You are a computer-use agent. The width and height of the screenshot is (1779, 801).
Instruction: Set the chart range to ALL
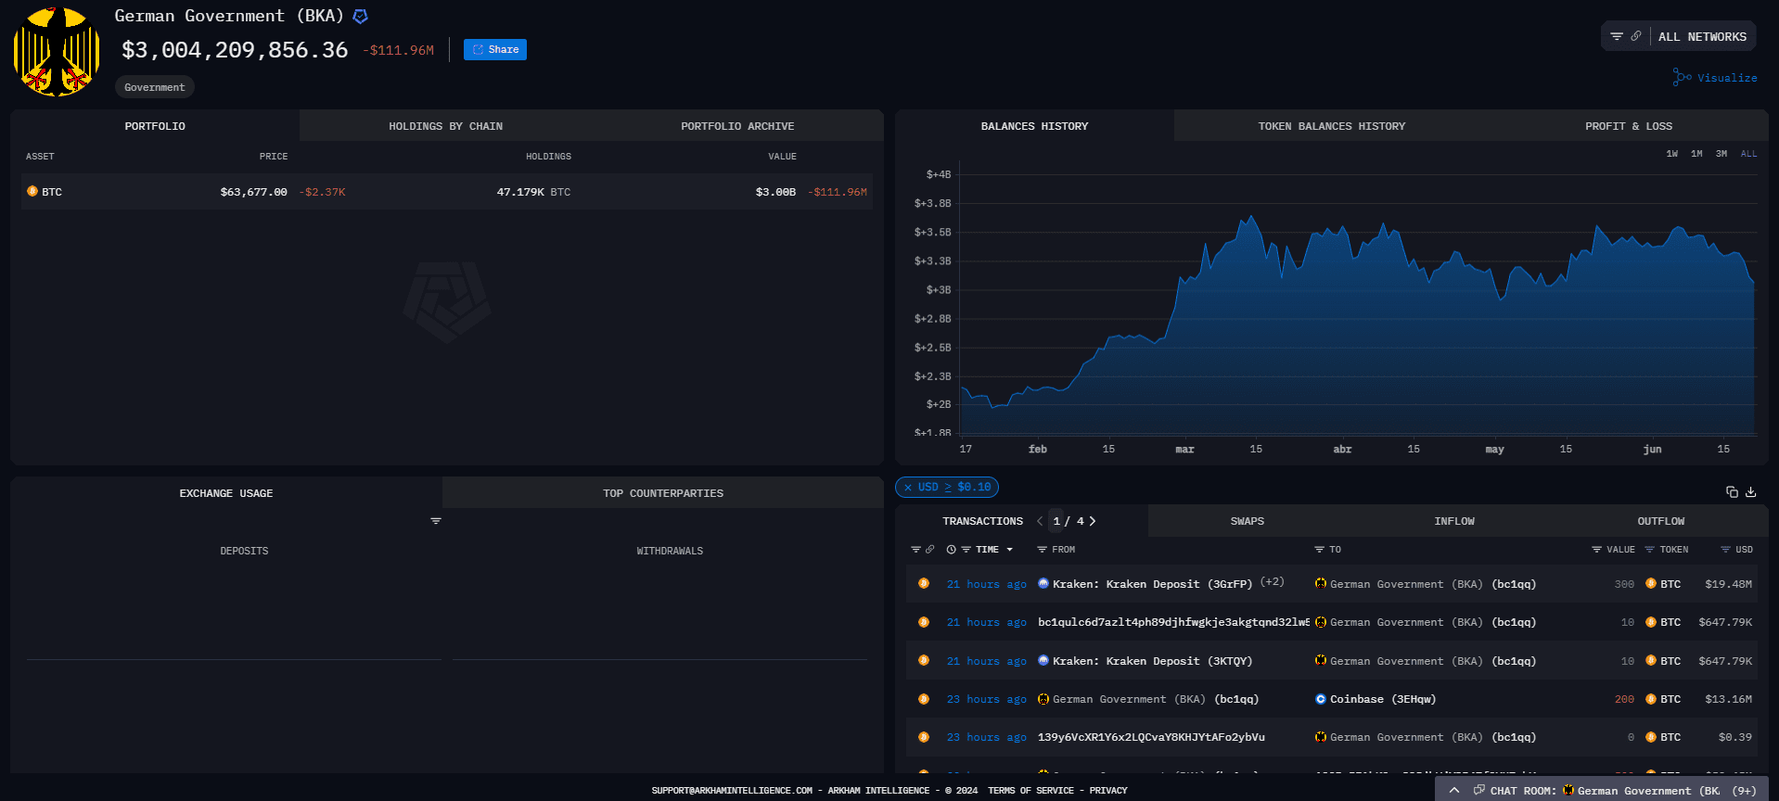point(1748,154)
